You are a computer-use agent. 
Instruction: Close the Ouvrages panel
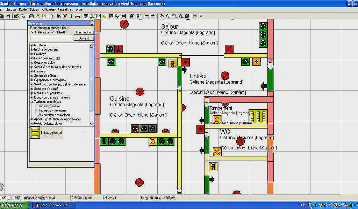(92, 23)
